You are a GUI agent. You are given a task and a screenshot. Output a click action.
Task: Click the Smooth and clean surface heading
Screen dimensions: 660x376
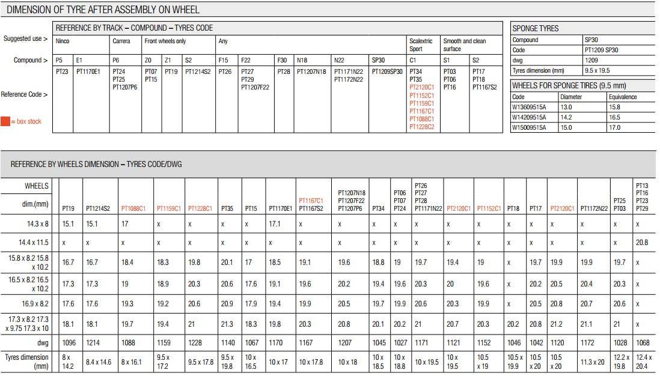coord(464,45)
